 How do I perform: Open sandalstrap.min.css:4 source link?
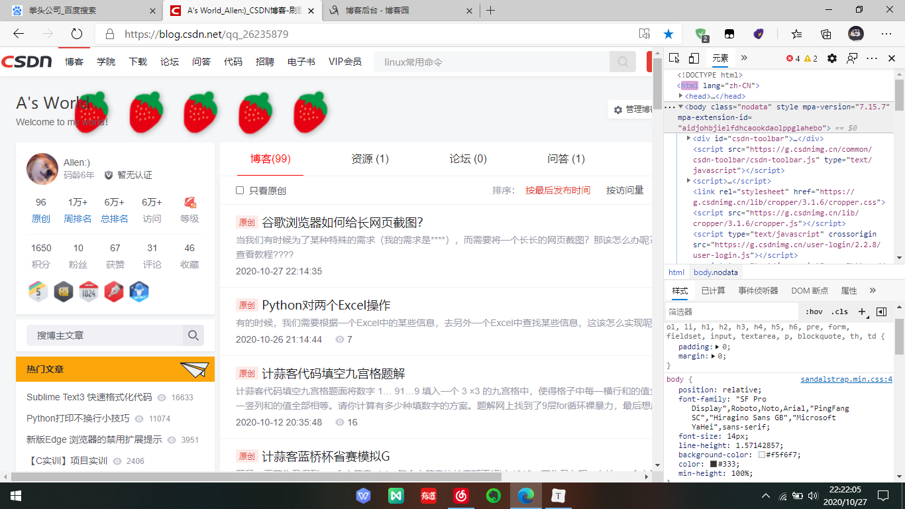click(847, 380)
